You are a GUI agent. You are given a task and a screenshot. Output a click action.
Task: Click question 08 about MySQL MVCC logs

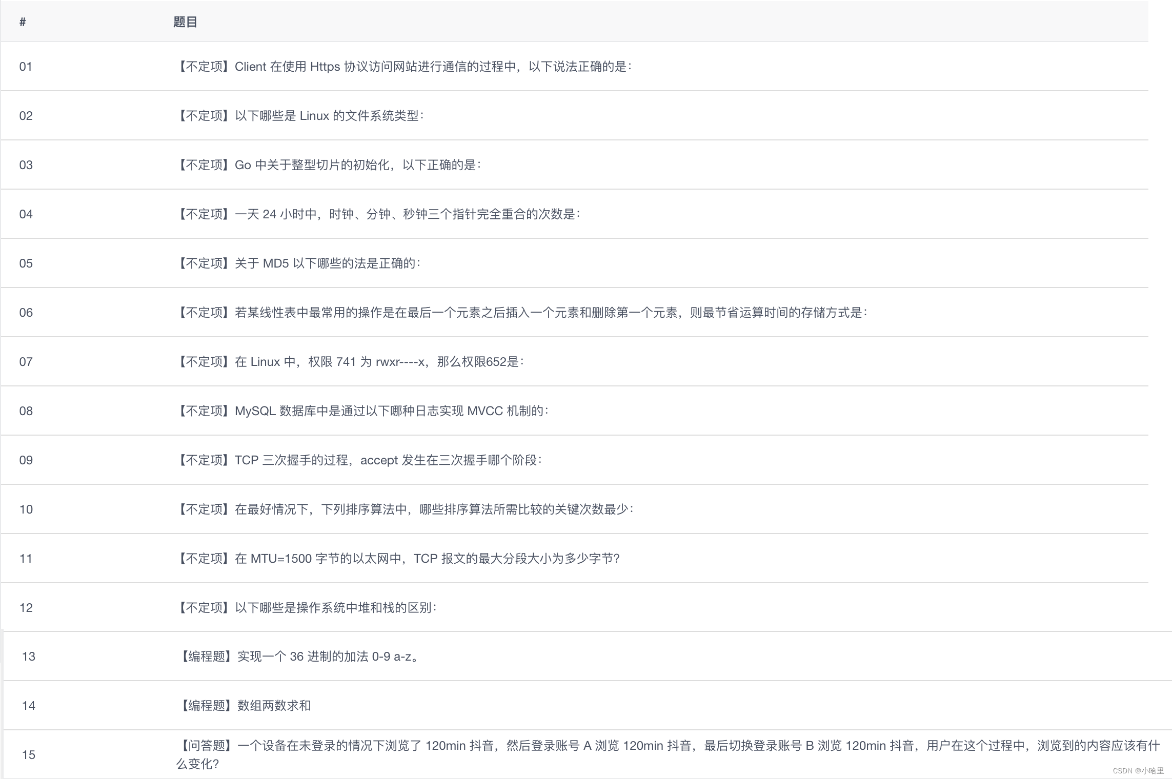[362, 411]
